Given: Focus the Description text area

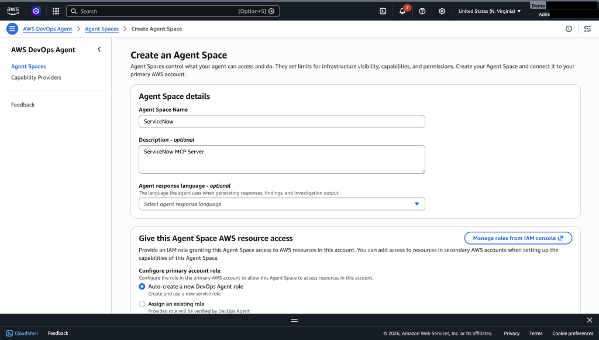Looking at the screenshot, I should click(x=281, y=159).
